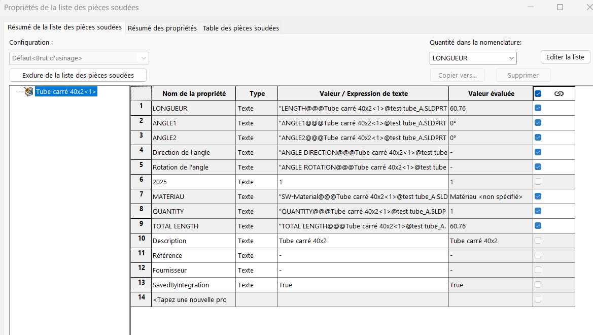593x335 pixels.
Task: Uncheck the QUANTITY row checkbox
Action: [x=538, y=211]
